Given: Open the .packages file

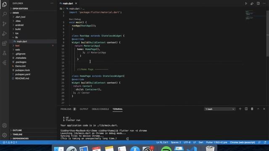Looking at the screenshot, I should click(21, 62).
